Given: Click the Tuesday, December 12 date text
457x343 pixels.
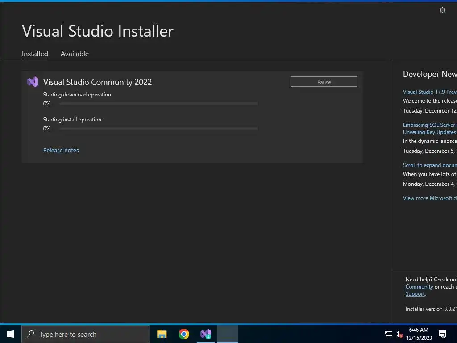Looking at the screenshot, I should [x=430, y=111].
